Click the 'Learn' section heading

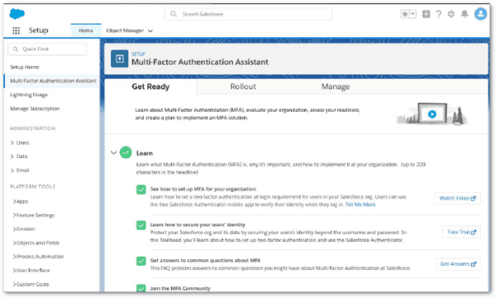click(145, 153)
